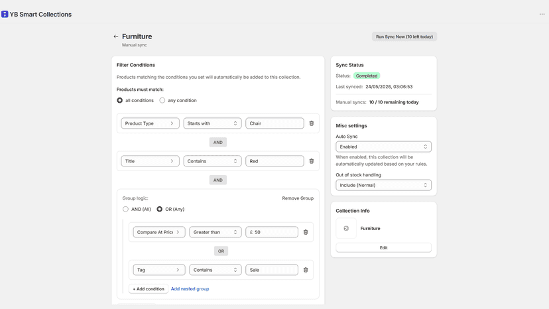Open the Auto Sync Enabled dropdown
Screen dimensions: 549x309
(383, 147)
